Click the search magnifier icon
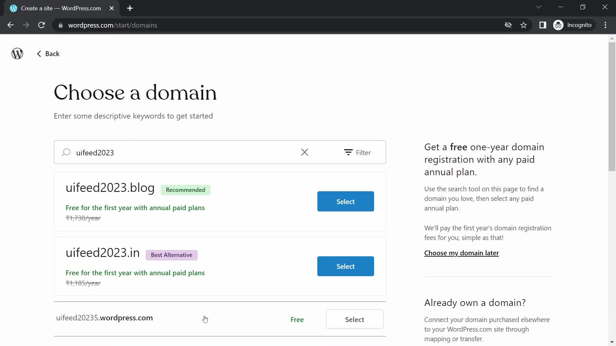The height and width of the screenshot is (346, 616). (x=66, y=152)
